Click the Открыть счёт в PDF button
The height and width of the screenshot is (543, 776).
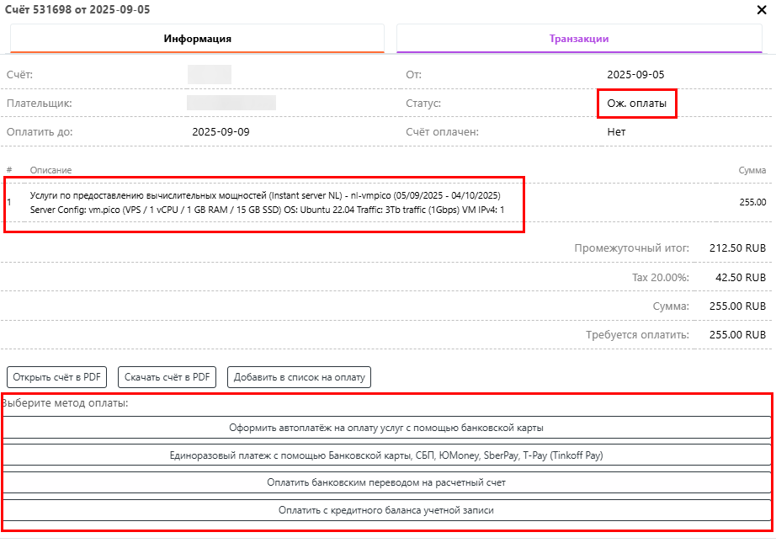click(57, 376)
